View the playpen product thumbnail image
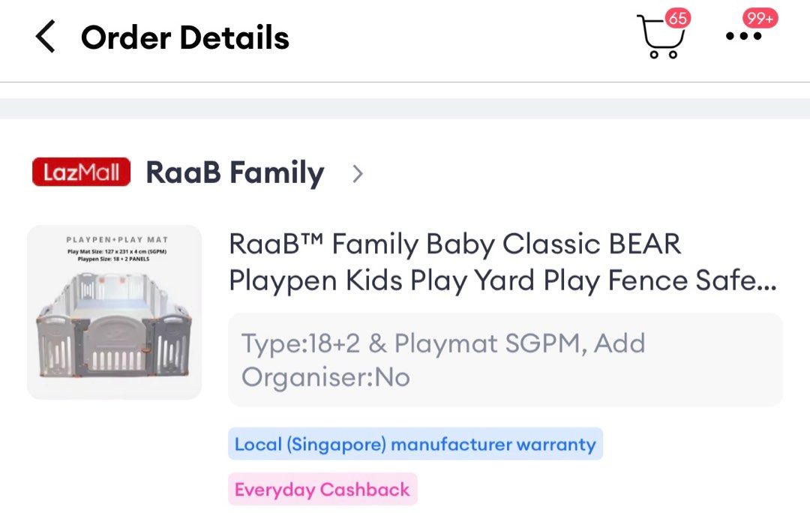810x513 pixels. point(114,312)
